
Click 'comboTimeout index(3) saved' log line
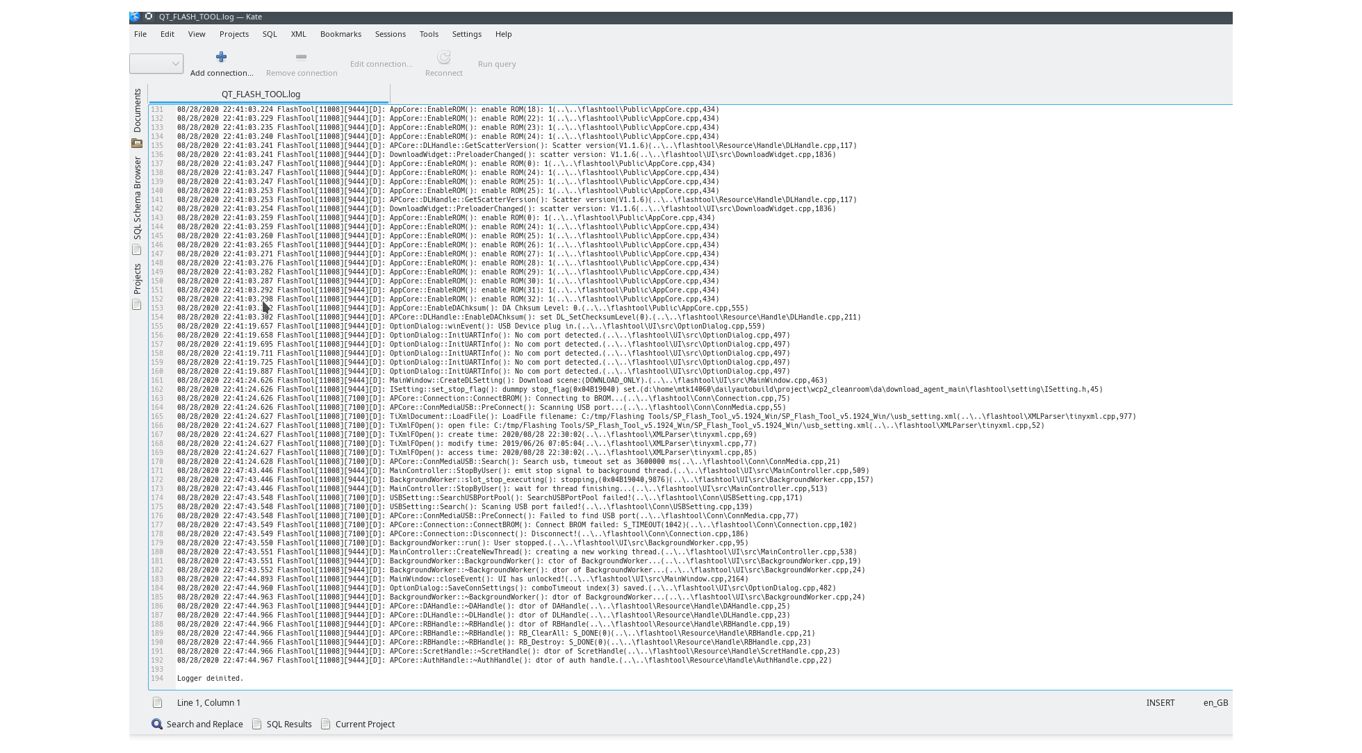[x=506, y=588]
